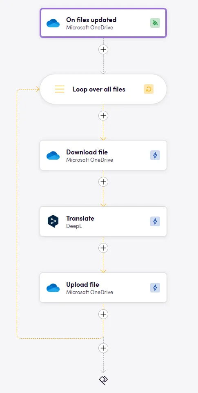This screenshot has width=198, height=393.
Task: Insert step between Translate and Upload file
Action: [x=103, y=248]
